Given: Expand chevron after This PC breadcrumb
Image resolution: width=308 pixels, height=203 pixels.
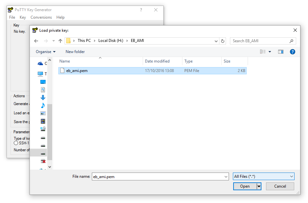Looking at the screenshot, I should click(x=94, y=41).
